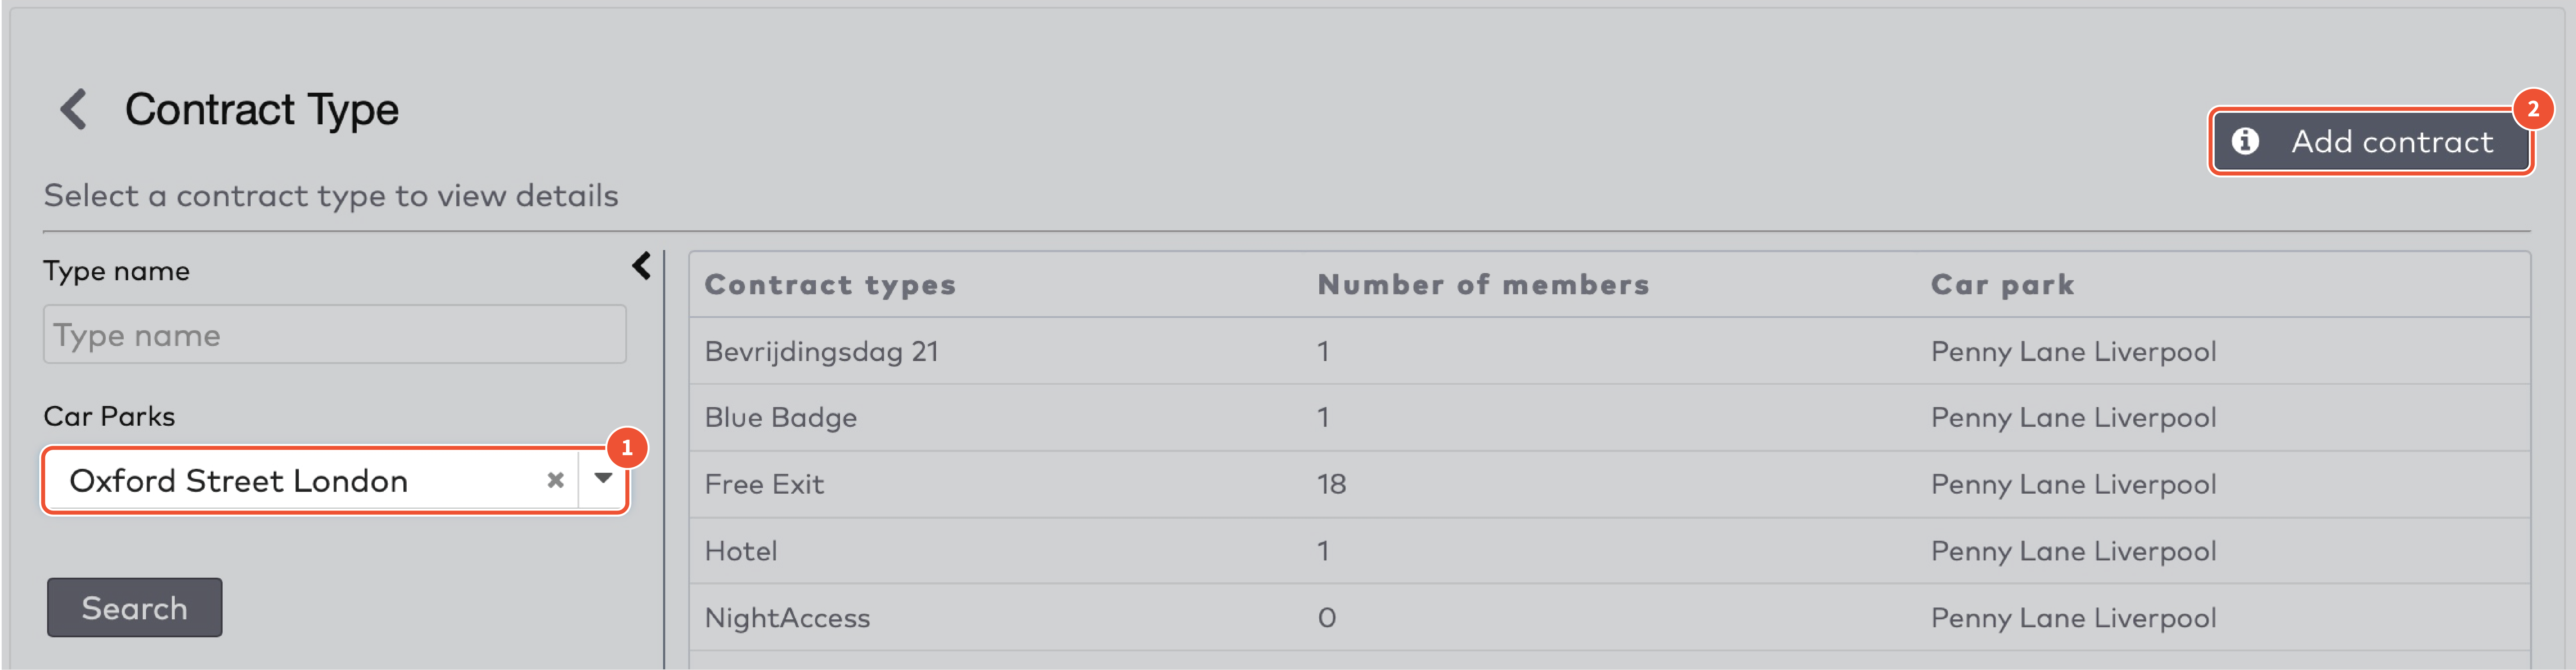Select the NightAccess contract type
Image resolution: width=2576 pixels, height=670 pixels.
787,618
